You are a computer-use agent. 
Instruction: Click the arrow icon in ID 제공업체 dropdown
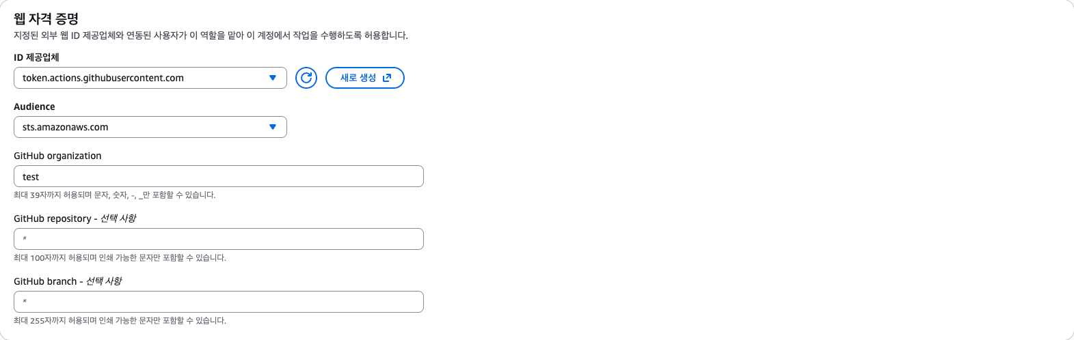273,78
